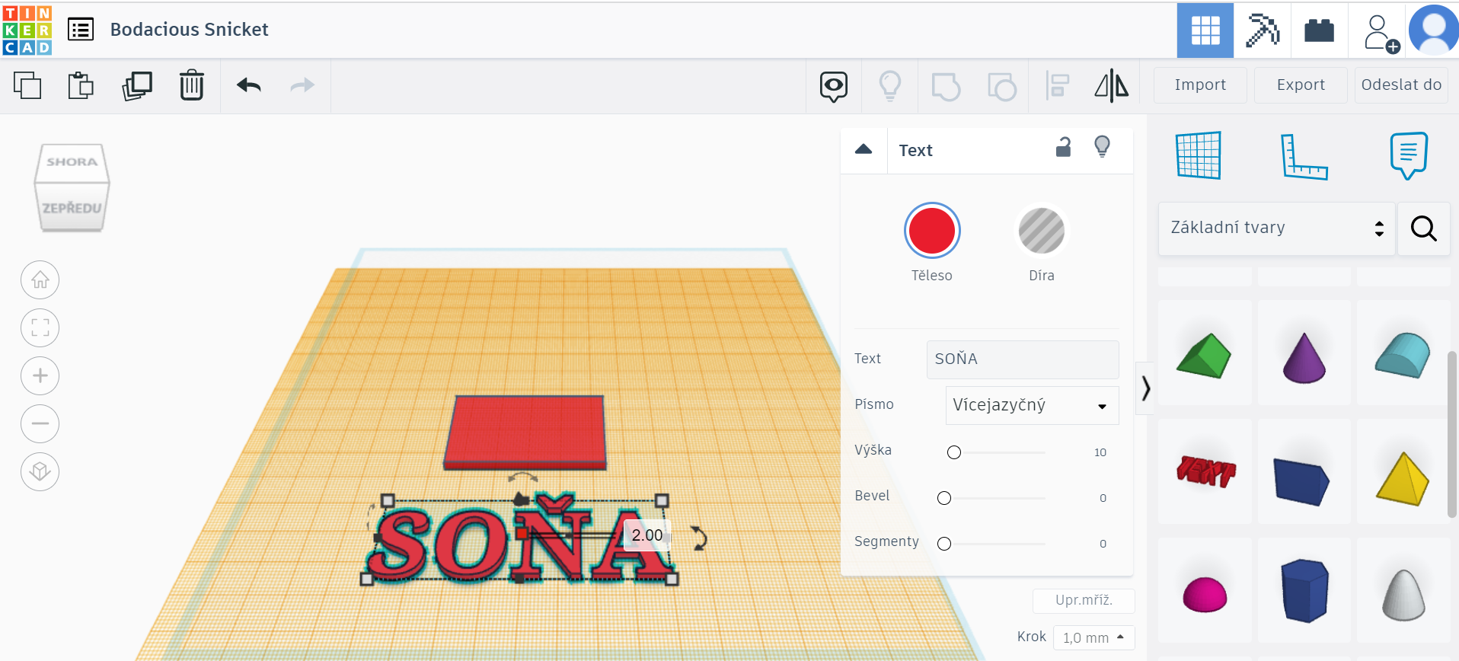The image size is (1459, 661).
Task: Open the user profile avatar
Action: (1434, 30)
